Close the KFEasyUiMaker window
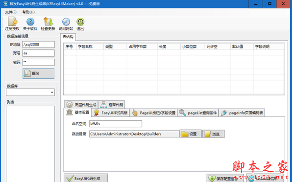 (283, 4)
